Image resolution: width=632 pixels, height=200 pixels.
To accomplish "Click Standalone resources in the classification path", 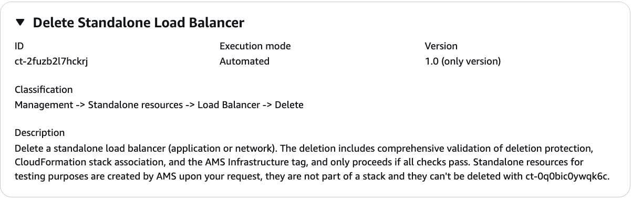I will (136, 105).
